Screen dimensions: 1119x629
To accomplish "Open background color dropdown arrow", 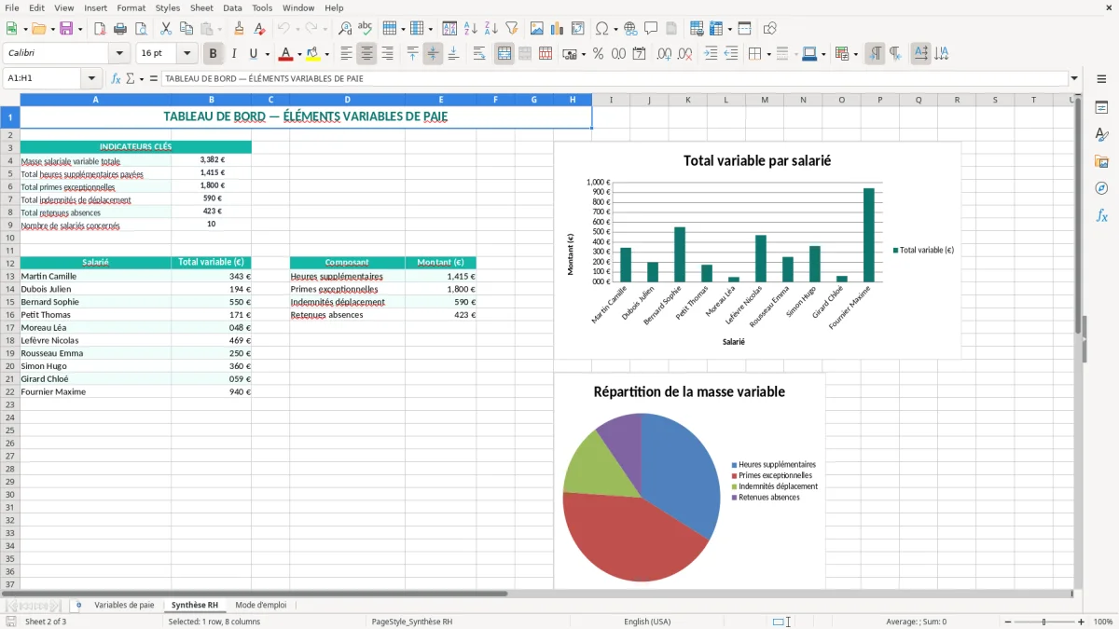I will click(326, 54).
